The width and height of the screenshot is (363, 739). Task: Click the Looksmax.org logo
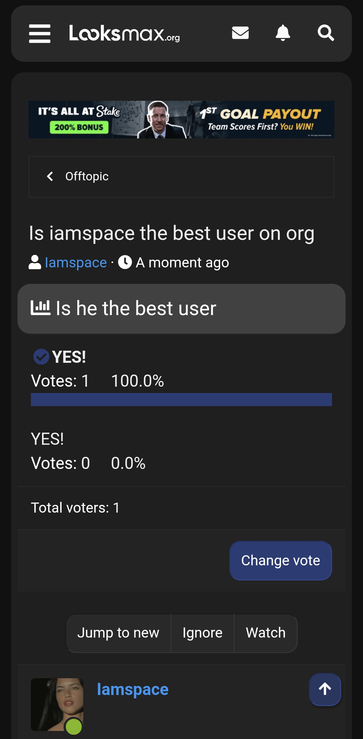tap(124, 33)
